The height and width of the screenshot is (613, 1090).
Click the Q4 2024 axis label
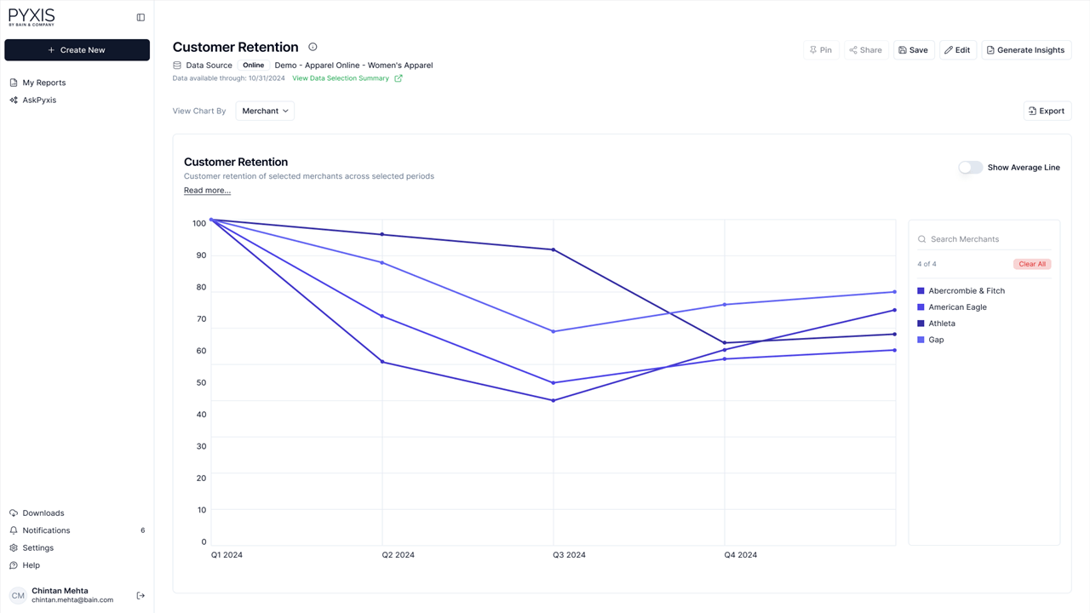point(741,555)
